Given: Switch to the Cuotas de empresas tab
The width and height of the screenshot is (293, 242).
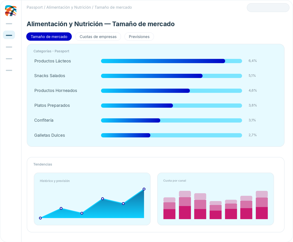Looking at the screenshot, I should click(98, 36).
